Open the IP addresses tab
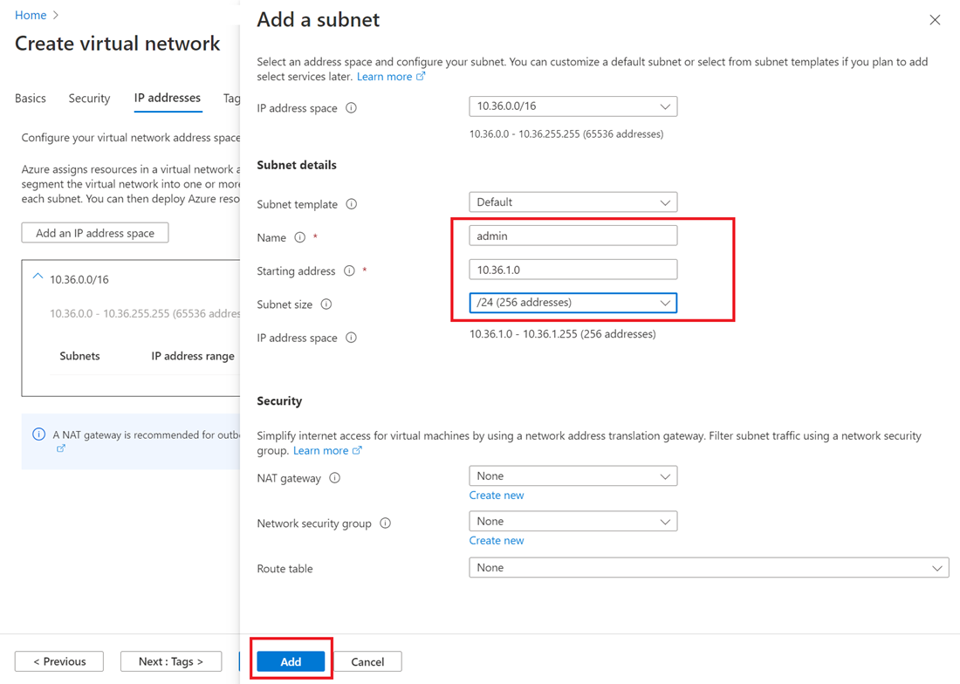 click(167, 98)
